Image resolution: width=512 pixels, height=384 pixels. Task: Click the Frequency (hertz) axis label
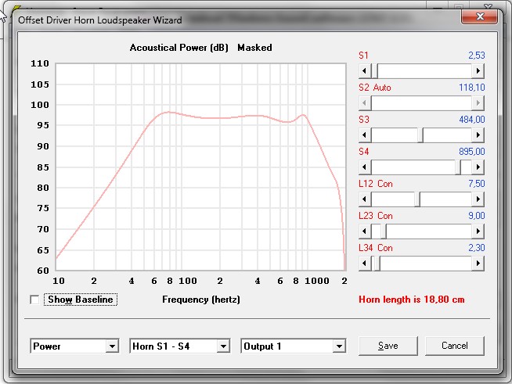click(201, 300)
